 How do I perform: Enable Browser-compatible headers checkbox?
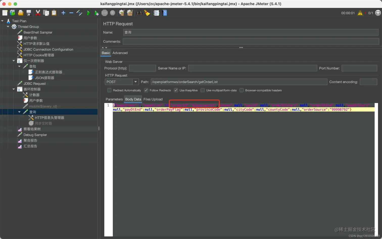point(242,90)
